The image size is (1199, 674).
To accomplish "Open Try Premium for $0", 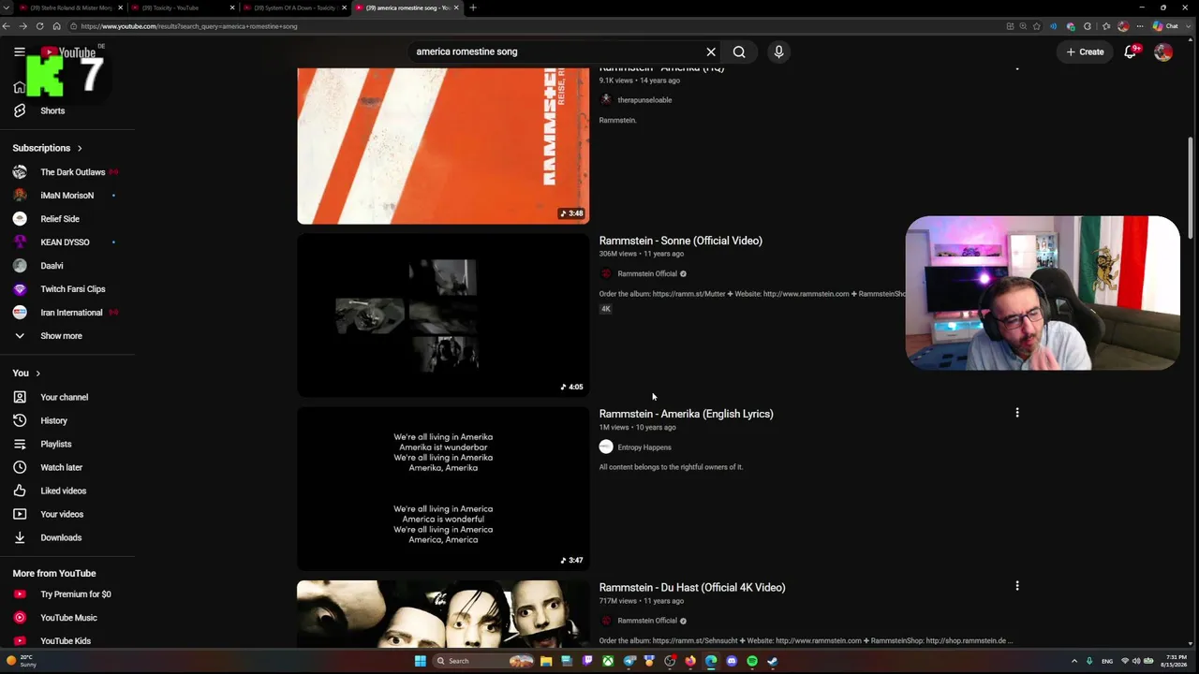I will pos(76,594).
